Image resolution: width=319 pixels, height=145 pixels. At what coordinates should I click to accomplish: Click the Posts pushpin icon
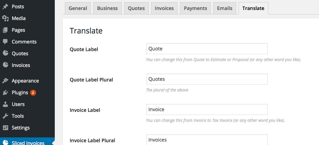coord(6,7)
